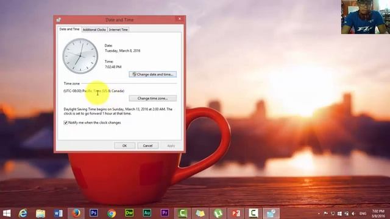Open Photoshop from the taskbar
This screenshot has width=390, height=219.
tap(94, 213)
